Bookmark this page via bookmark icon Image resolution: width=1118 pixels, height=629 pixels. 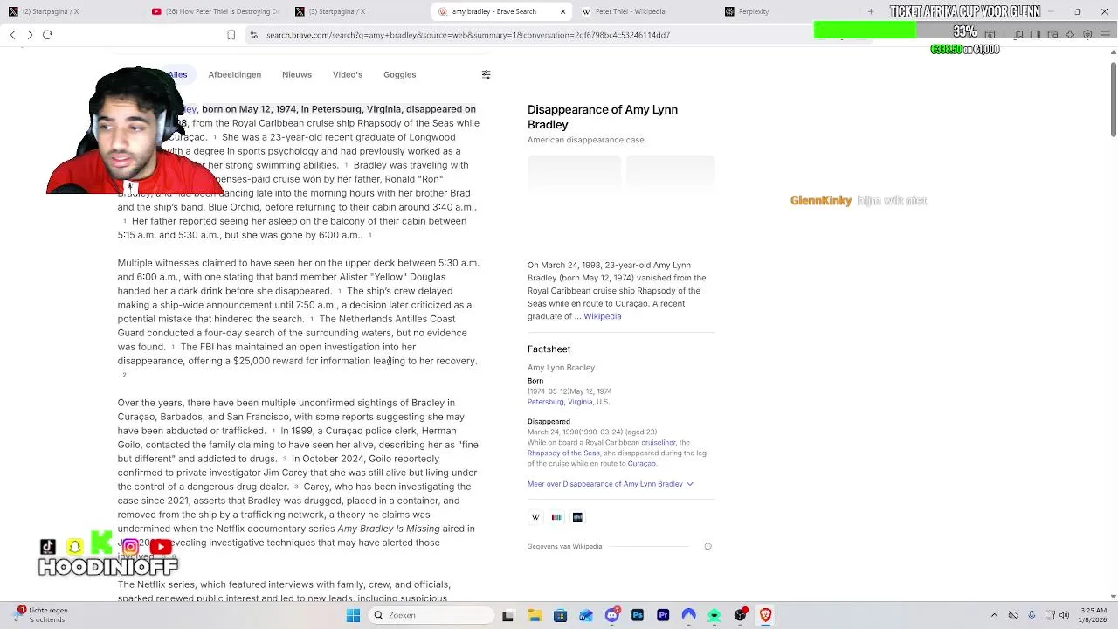point(231,35)
